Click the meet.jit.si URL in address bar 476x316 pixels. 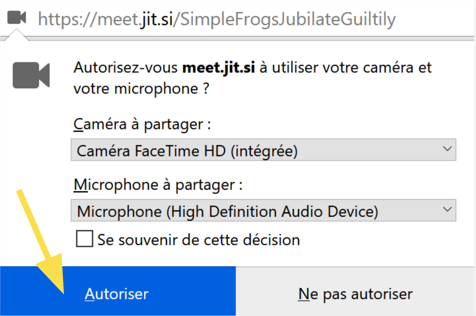pyautogui.click(x=217, y=19)
